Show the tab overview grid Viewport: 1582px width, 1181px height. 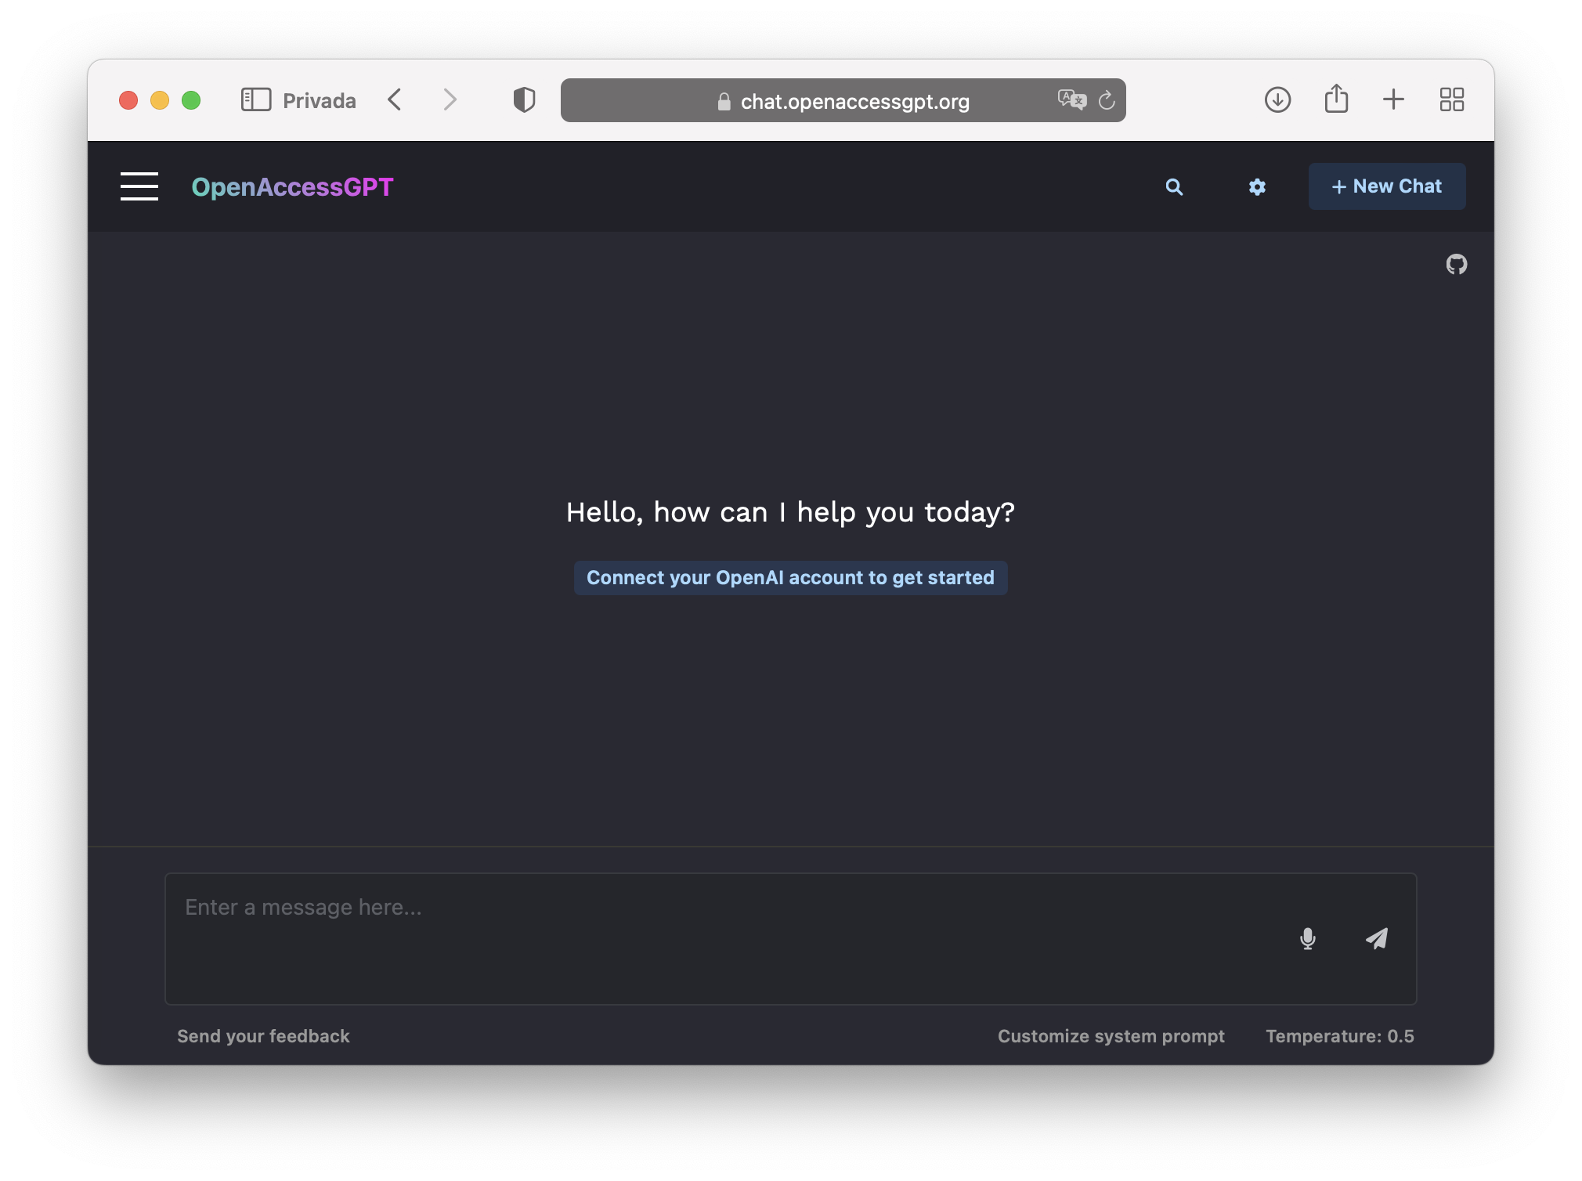click(1452, 100)
